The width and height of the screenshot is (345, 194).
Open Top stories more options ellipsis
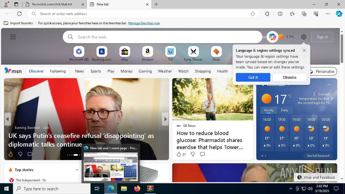(x=77, y=170)
